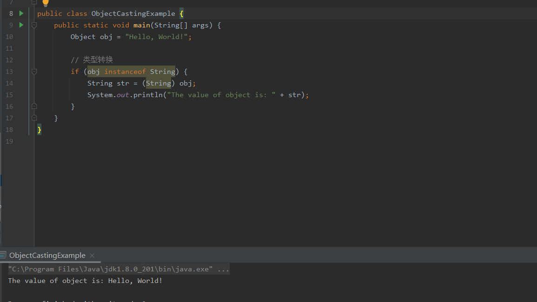Viewport: 537px width, 302px height.
Task: Click the yellow lightbulb intention icon
Action: [x=45, y=3]
